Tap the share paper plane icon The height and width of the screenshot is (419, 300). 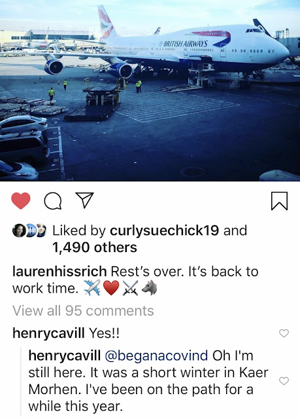point(85,200)
